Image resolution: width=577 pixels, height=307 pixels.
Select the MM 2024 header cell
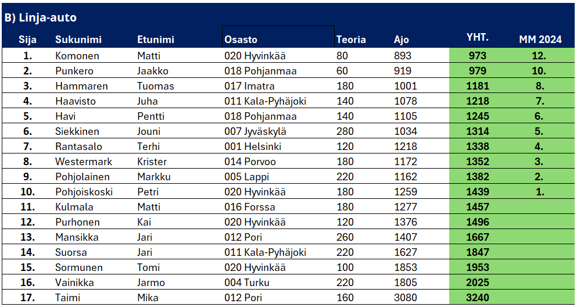540,40
